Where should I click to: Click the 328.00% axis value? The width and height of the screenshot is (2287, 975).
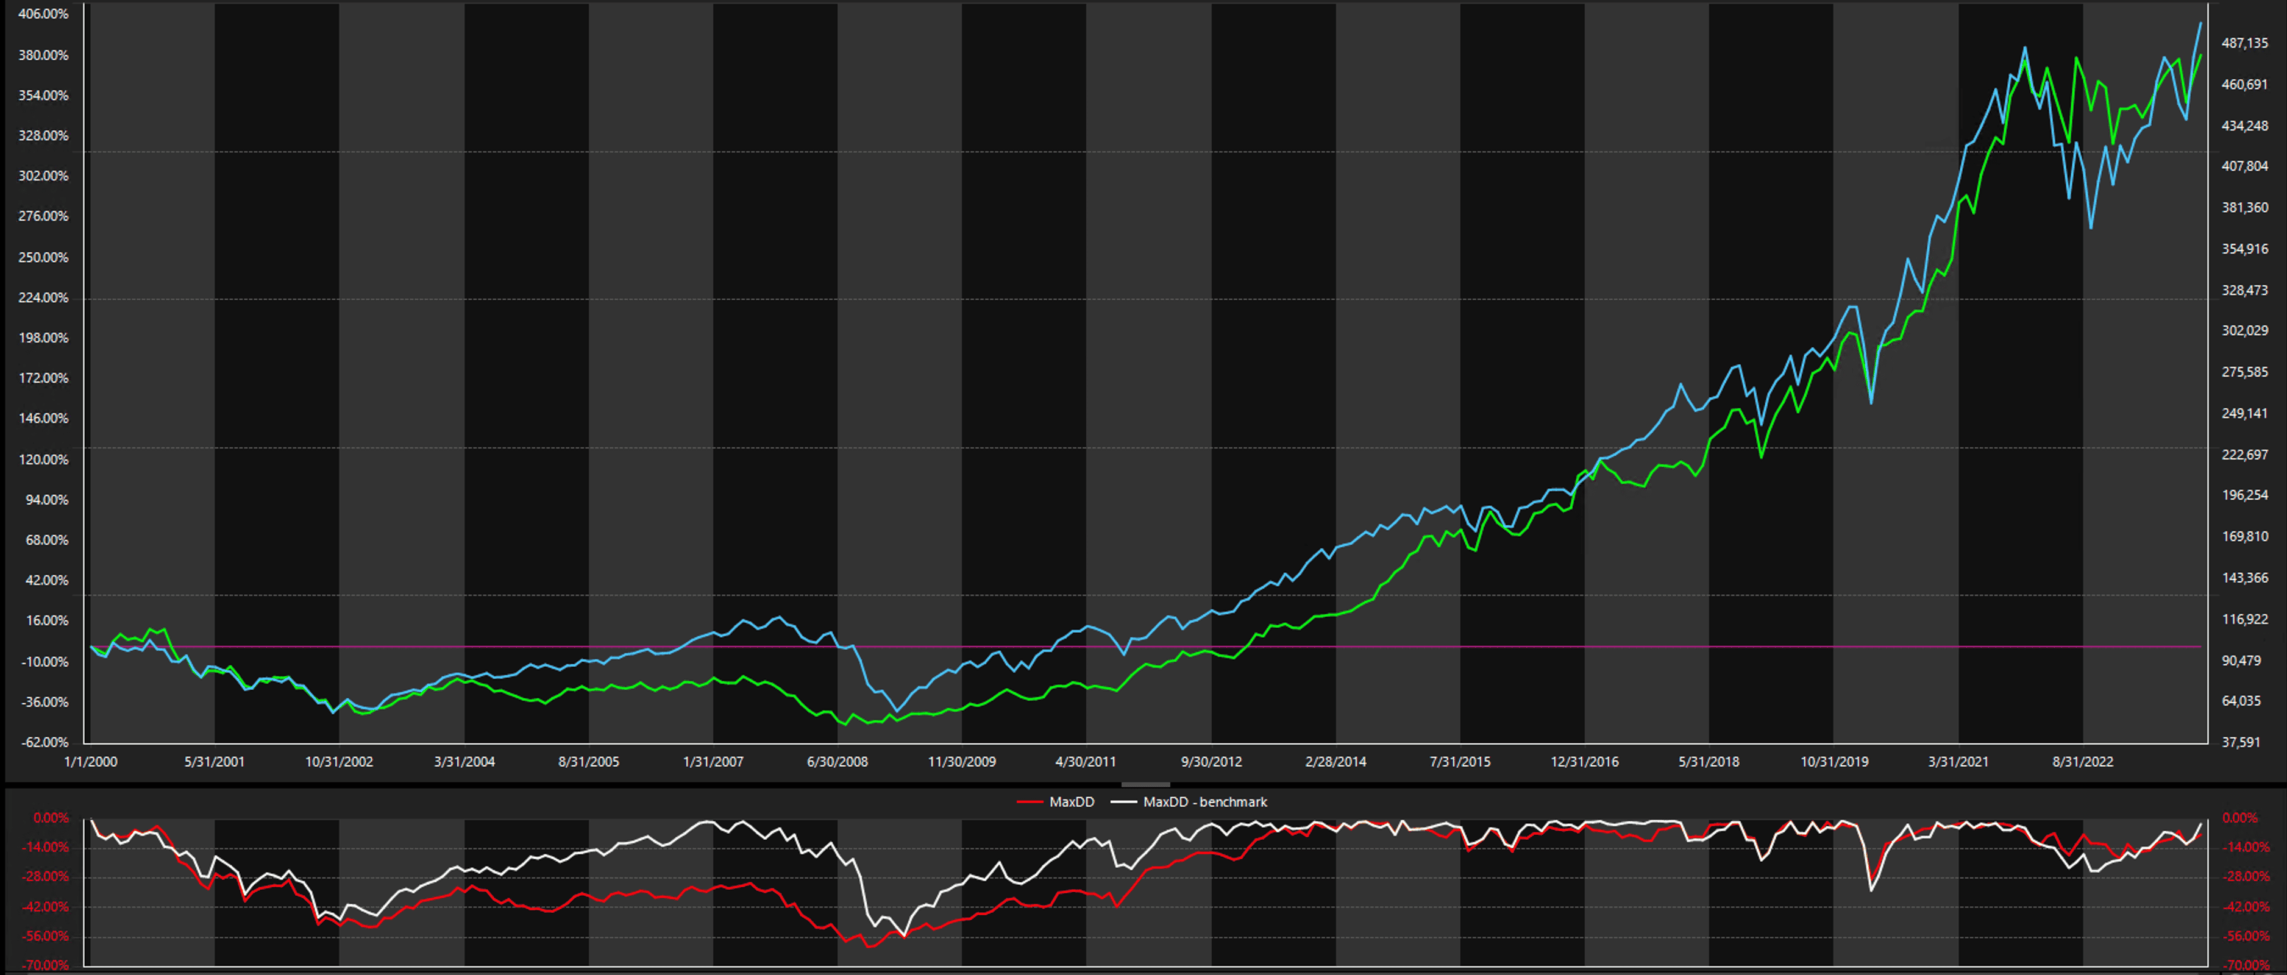pos(43,136)
